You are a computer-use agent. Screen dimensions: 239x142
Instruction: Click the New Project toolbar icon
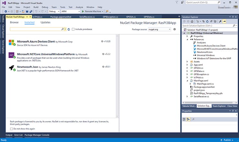click(x=17, y=11)
